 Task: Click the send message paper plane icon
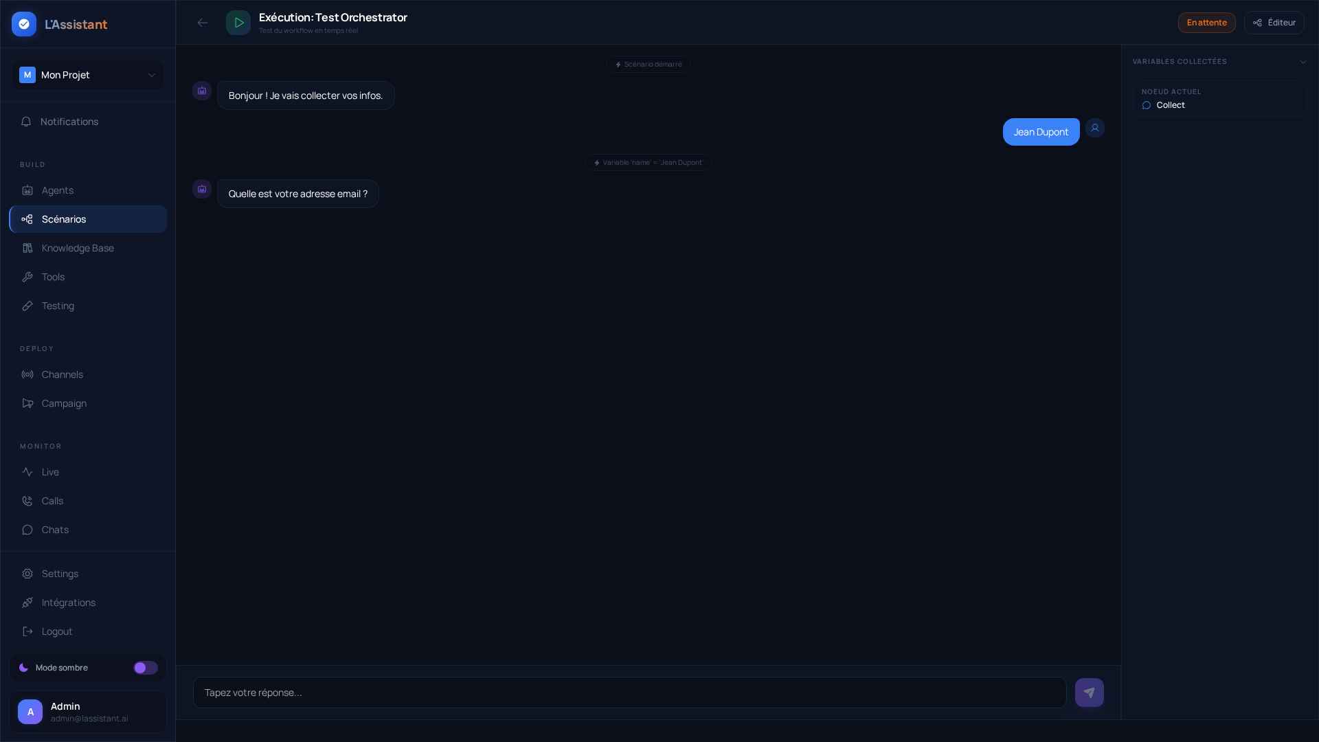(x=1089, y=693)
